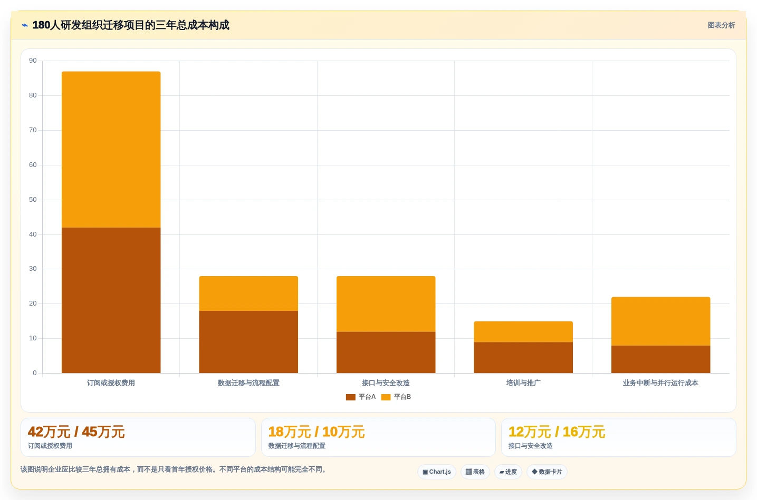Click the chart title 180人研发组织迁移项目

tap(131, 25)
